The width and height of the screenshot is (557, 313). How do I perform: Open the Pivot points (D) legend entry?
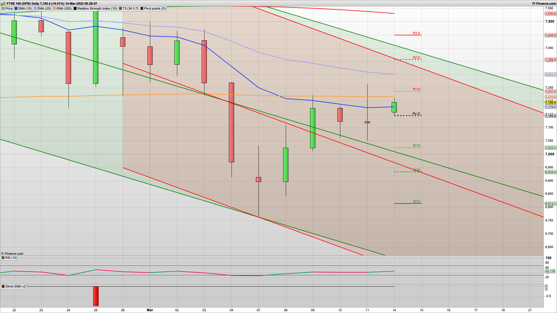coord(153,8)
